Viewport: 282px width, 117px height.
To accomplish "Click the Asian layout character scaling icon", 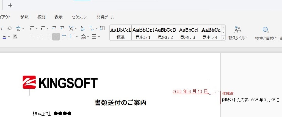I will pos(71,28).
